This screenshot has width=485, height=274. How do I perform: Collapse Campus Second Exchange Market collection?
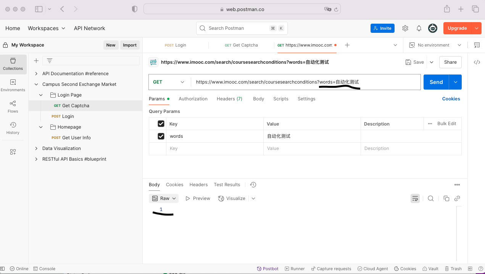pyautogui.click(x=36, y=84)
